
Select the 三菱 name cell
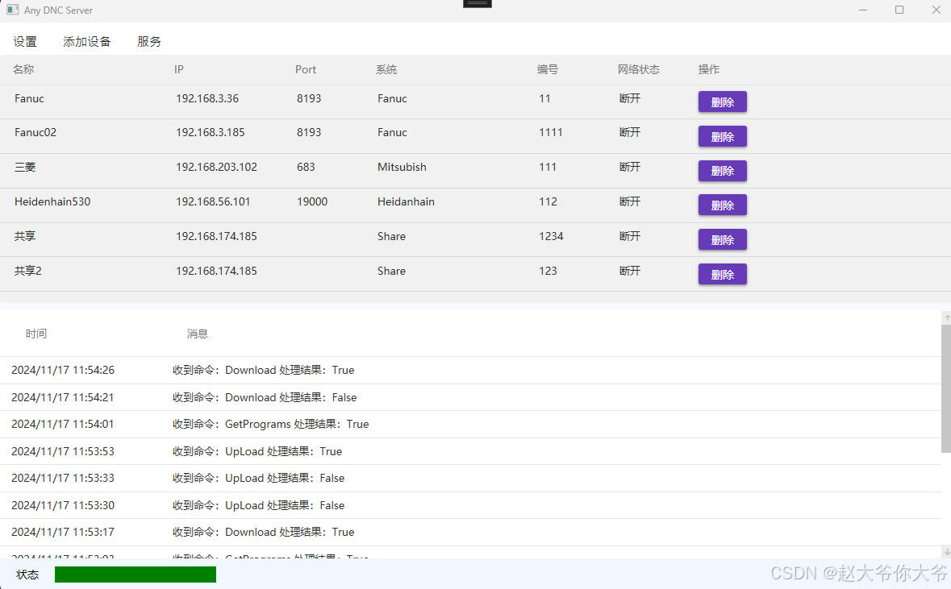pyautogui.click(x=25, y=167)
